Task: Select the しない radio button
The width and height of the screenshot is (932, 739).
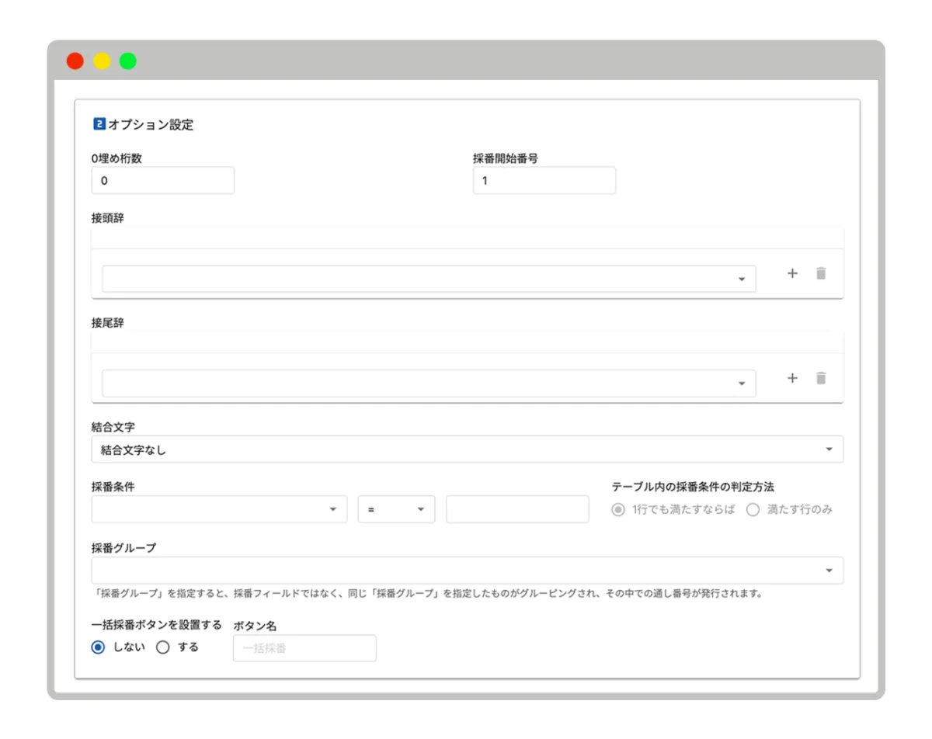Action: [x=98, y=647]
